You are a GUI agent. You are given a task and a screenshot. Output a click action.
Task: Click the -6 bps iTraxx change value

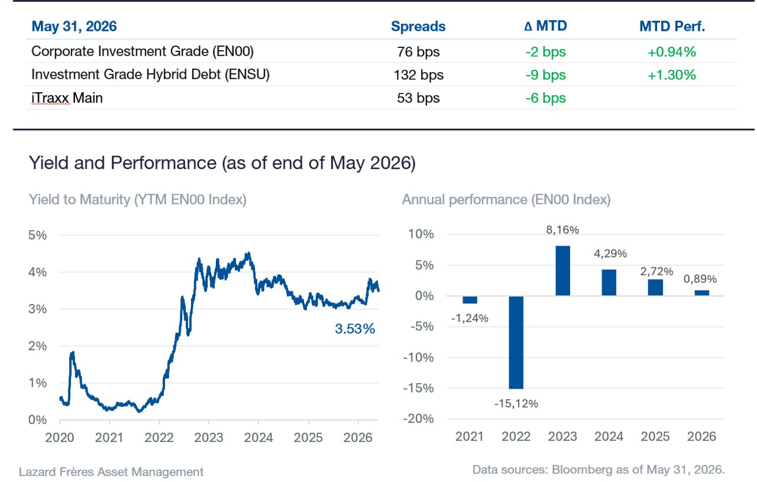tap(545, 98)
